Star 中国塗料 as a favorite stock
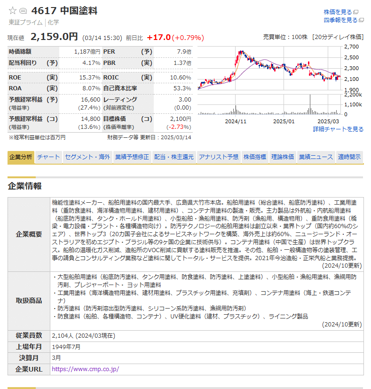Screen dimensions: 371x389 coord(12,11)
